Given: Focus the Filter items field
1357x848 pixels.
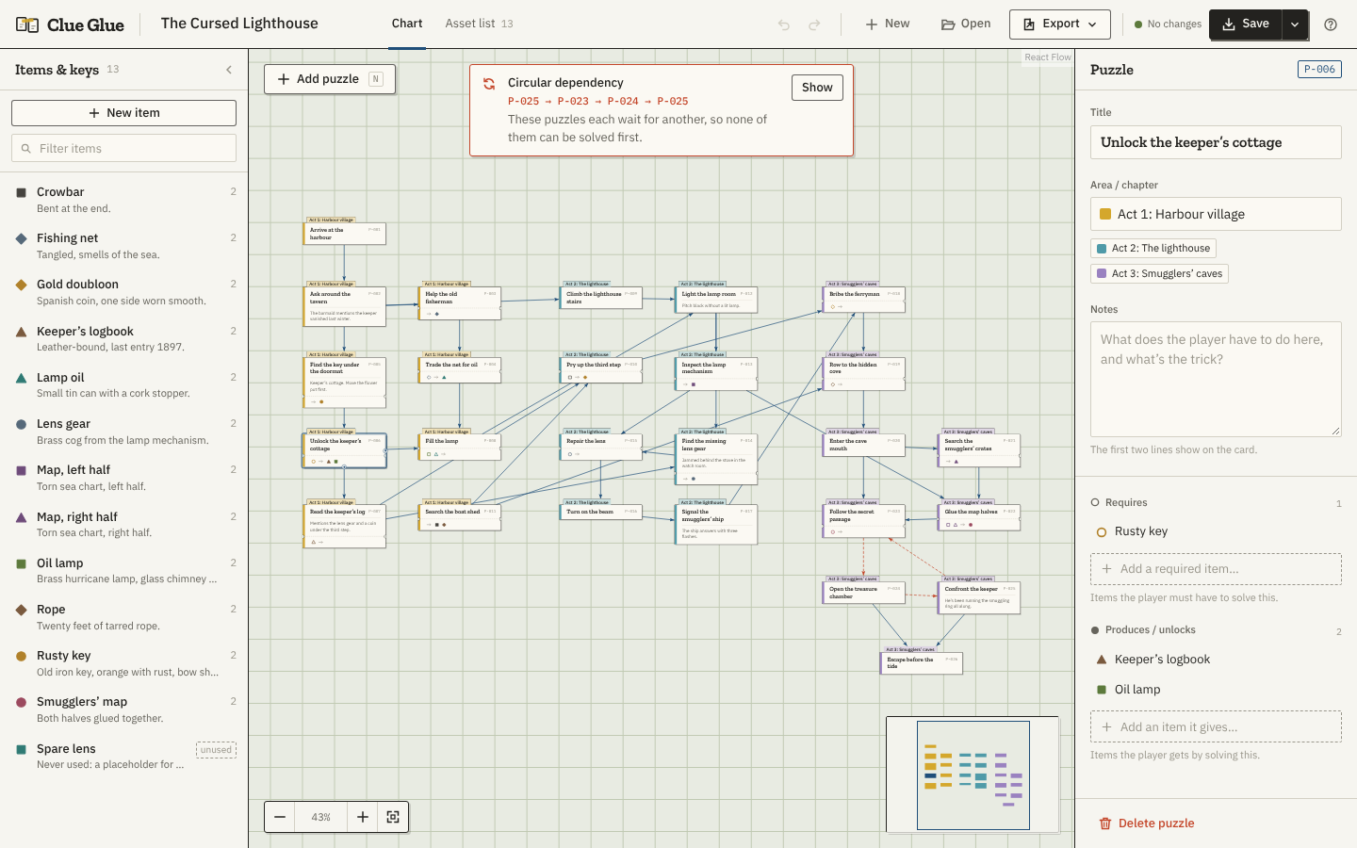Looking at the screenshot, I should [x=123, y=148].
